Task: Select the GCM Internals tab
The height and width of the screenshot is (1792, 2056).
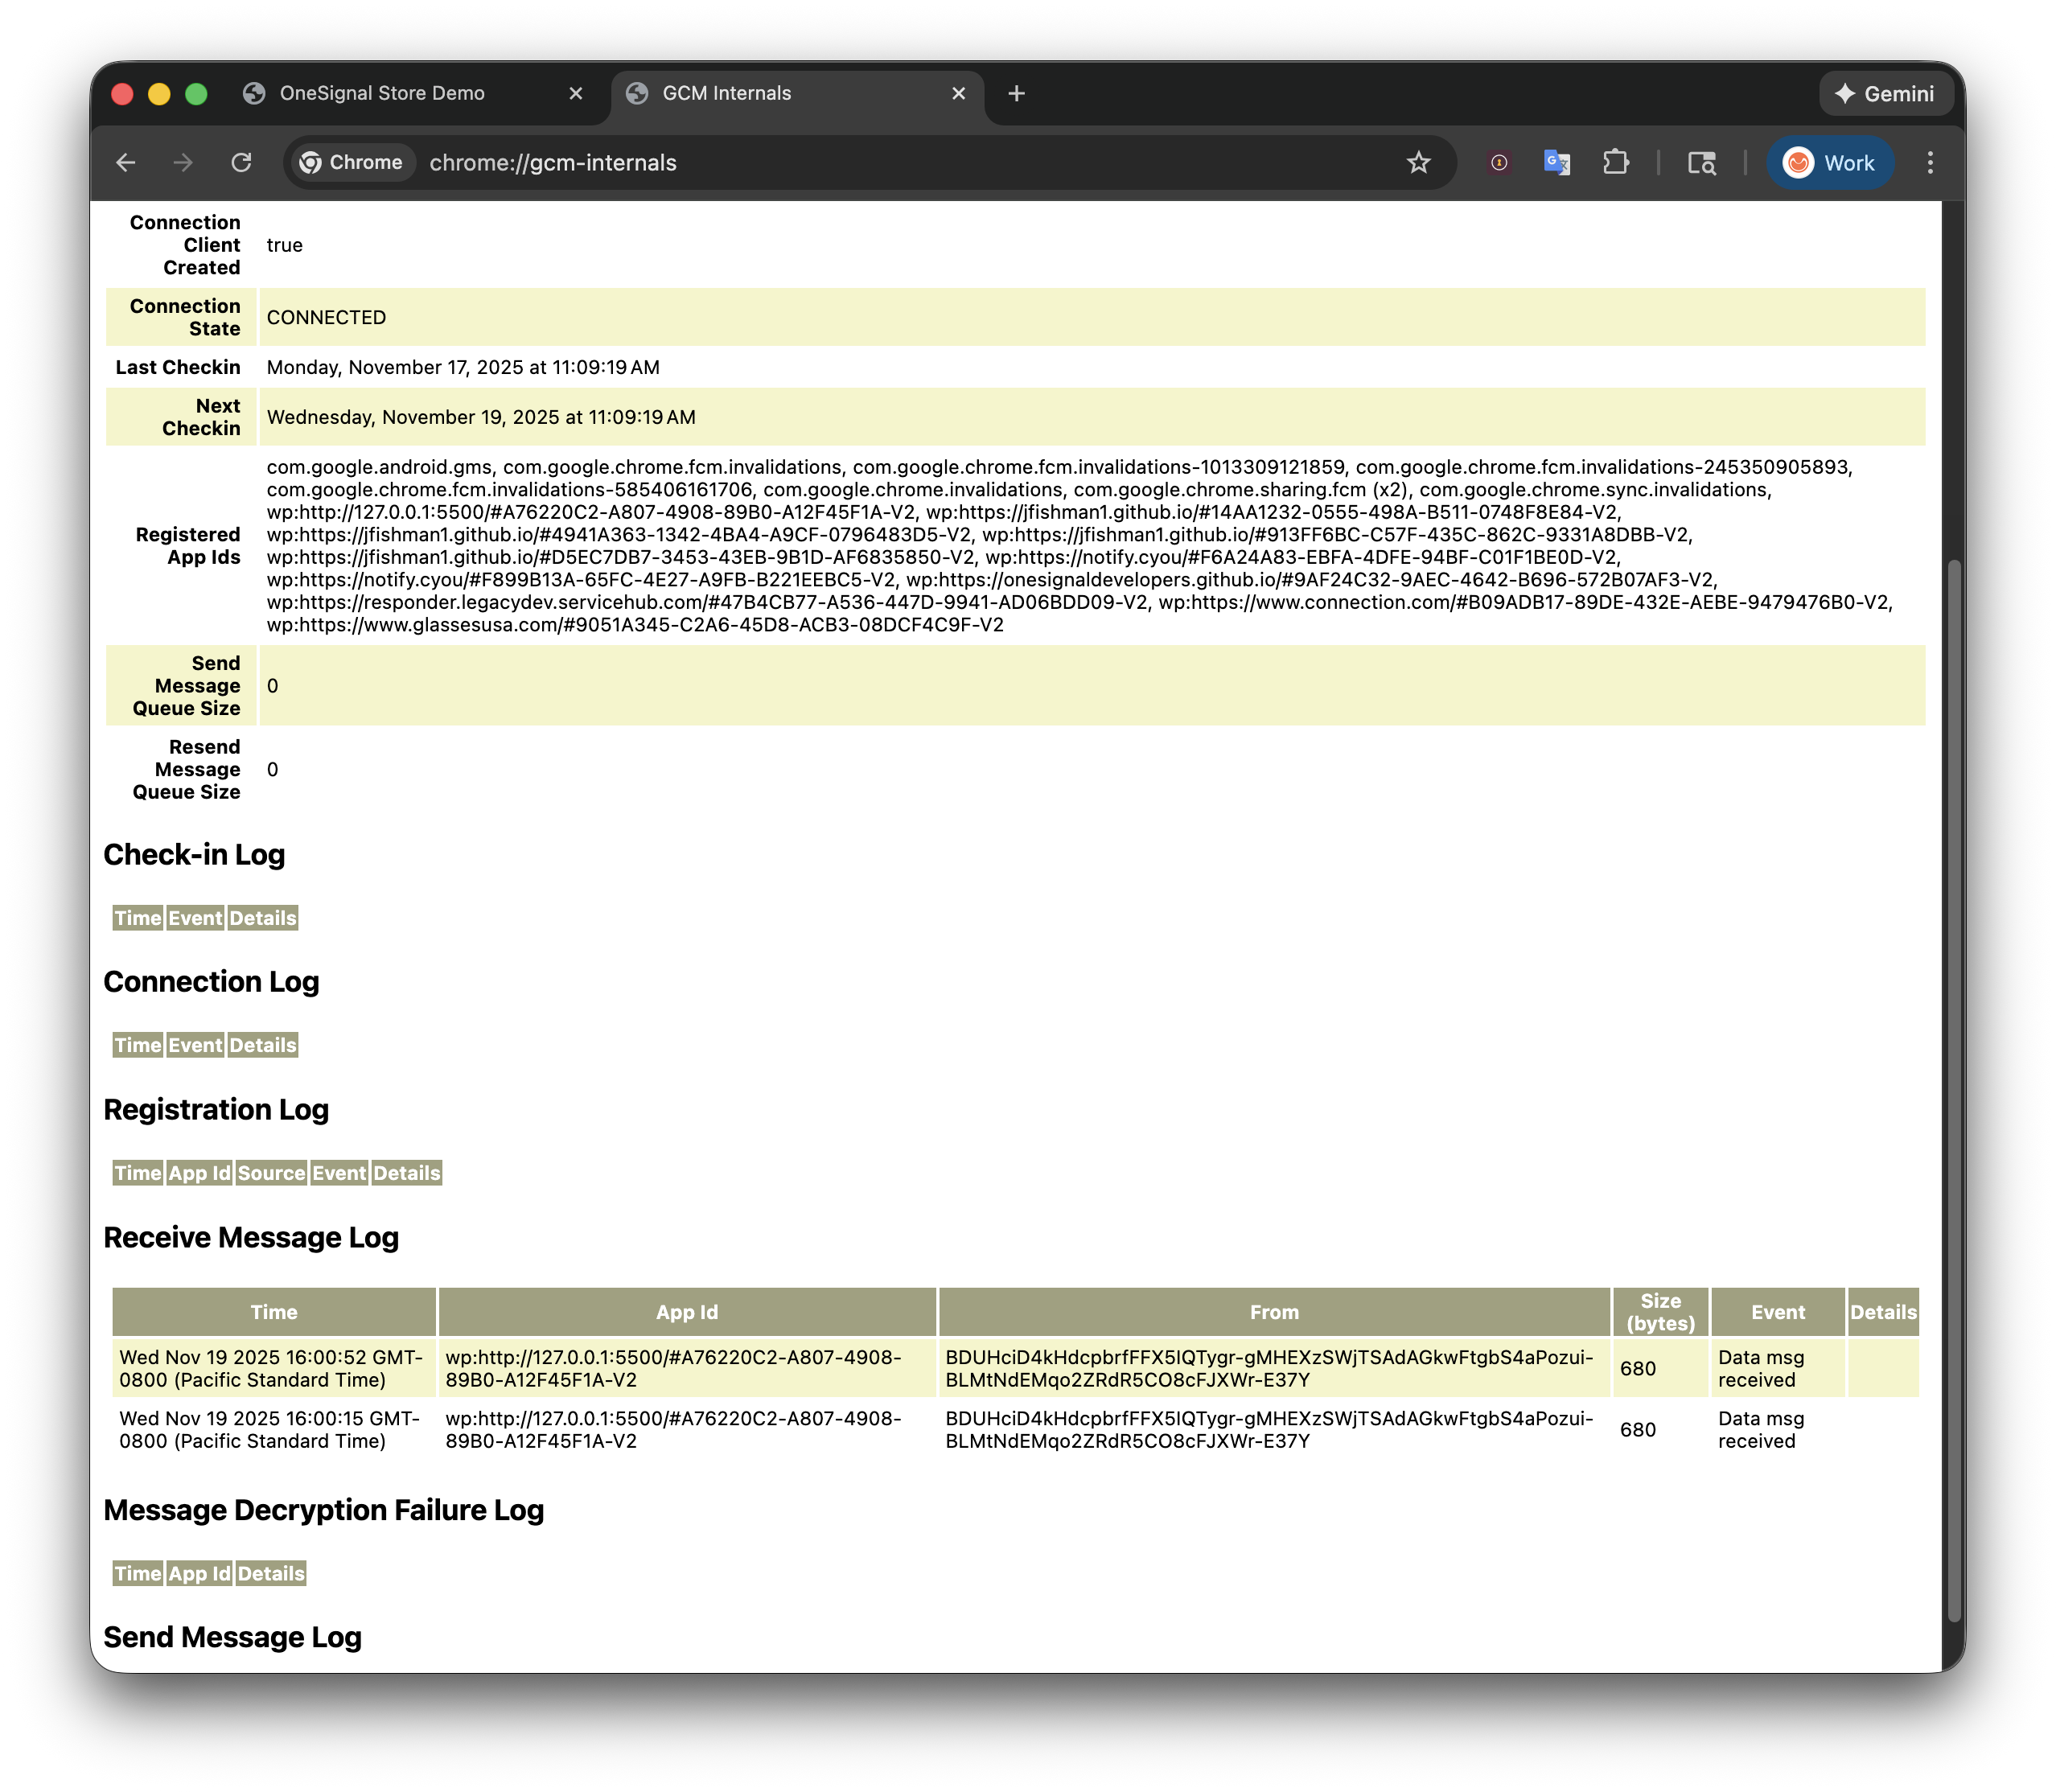Action: [727, 93]
